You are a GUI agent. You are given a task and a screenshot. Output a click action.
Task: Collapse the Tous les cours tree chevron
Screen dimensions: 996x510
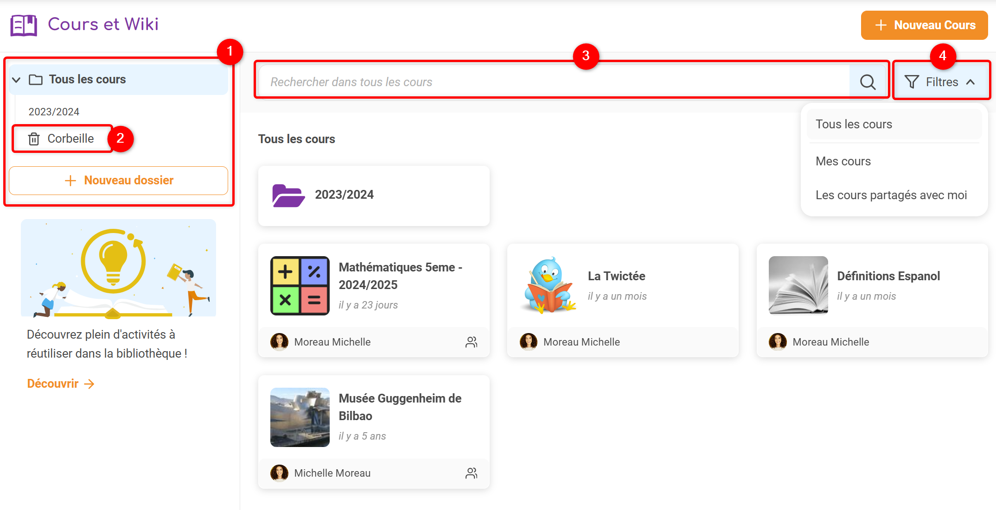click(17, 80)
